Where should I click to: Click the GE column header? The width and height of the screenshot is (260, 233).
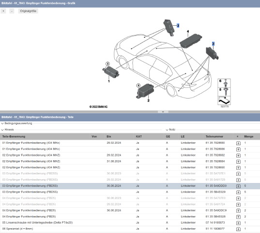coord(168,136)
